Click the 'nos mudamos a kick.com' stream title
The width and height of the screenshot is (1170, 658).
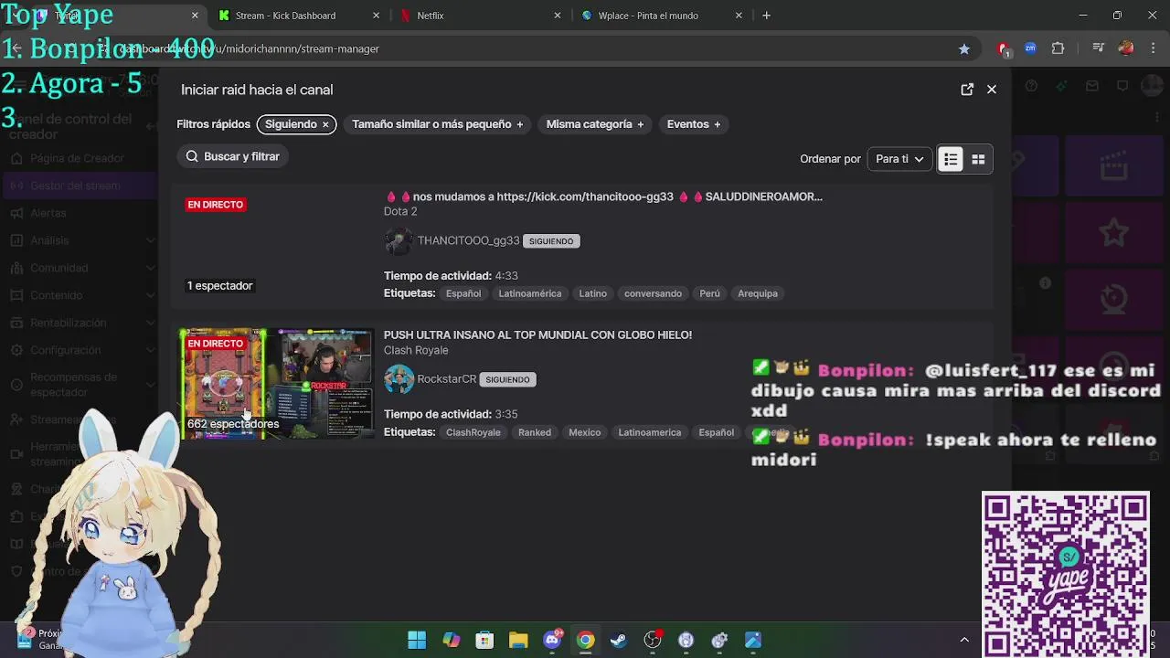pyautogui.click(x=603, y=196)
